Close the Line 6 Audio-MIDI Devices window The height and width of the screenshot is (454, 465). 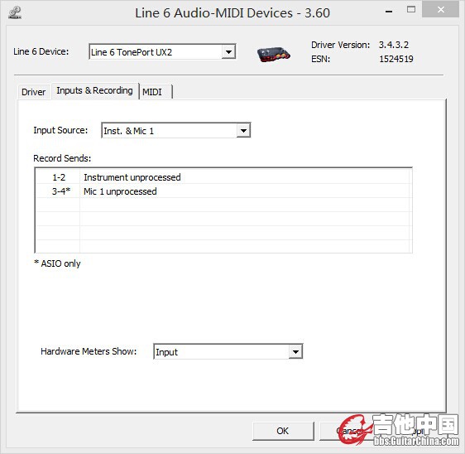pos(441,9)
